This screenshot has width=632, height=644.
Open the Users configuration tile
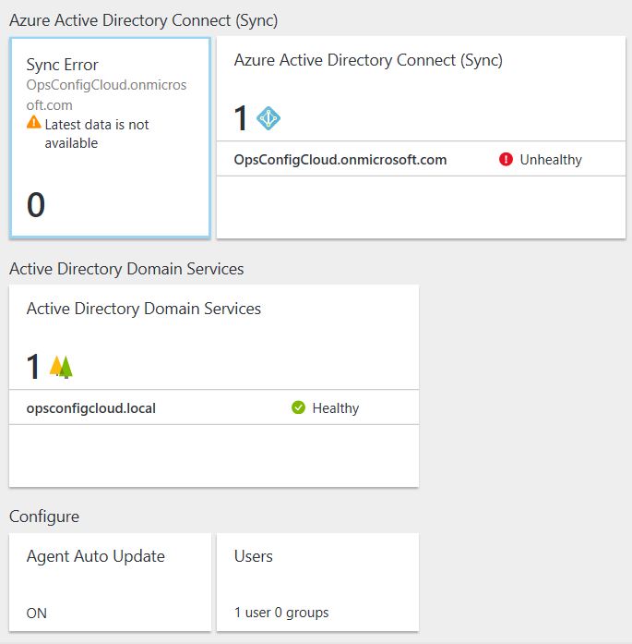[x=317, y=582]
